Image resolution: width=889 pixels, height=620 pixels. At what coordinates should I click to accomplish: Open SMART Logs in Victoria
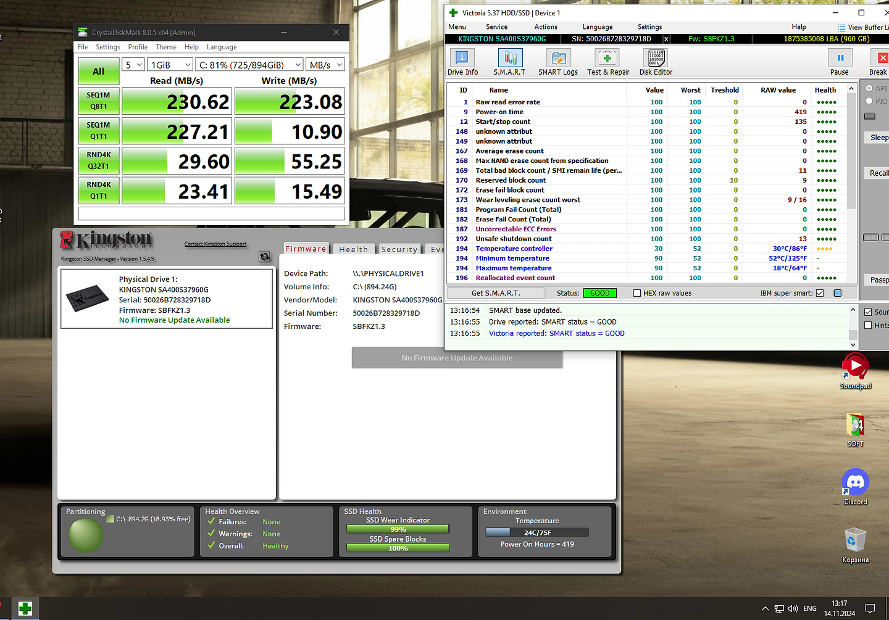pos(558,62)
